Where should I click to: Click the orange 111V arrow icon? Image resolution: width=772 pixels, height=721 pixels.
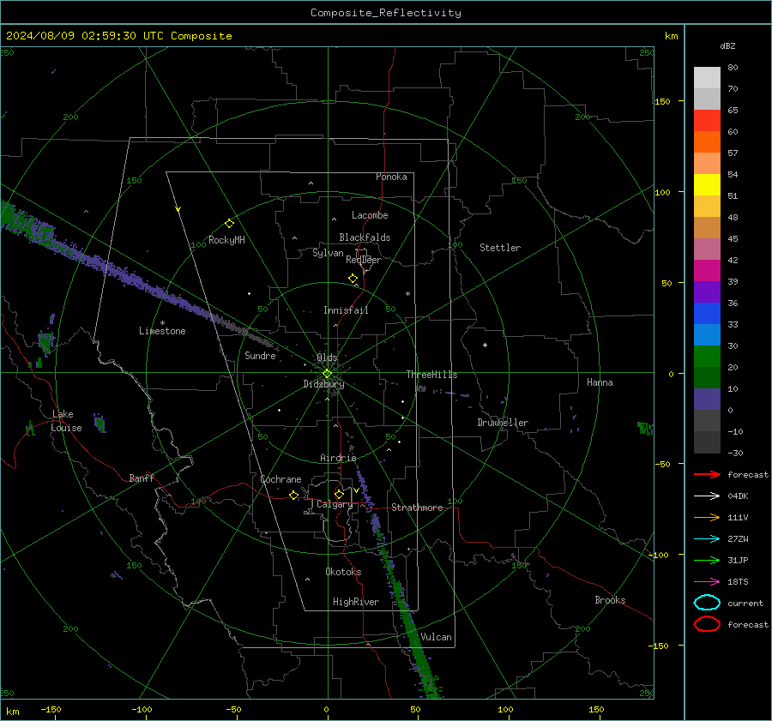tap(707, 517)
